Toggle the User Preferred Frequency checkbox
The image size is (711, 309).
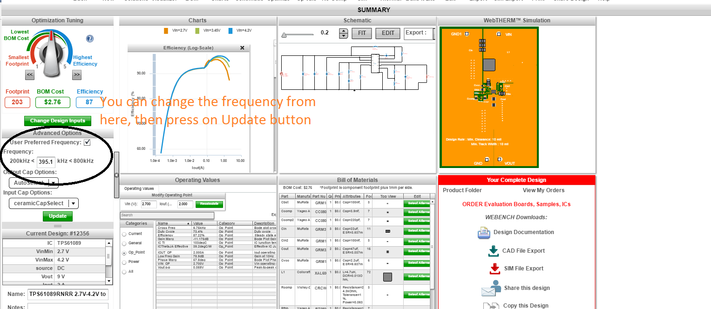87,142
